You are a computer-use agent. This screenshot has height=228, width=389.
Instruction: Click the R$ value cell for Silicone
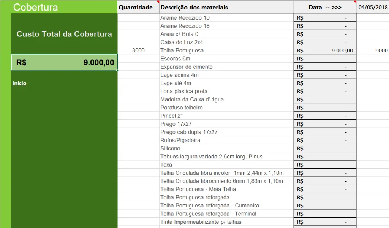pyautogui.click(x=325, y=148)
